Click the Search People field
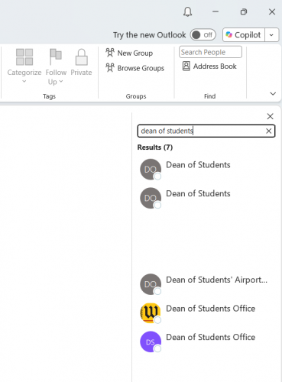282x382 pixels. click(210, 52)
